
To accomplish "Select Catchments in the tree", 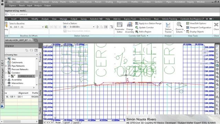I will coord(17,62).
